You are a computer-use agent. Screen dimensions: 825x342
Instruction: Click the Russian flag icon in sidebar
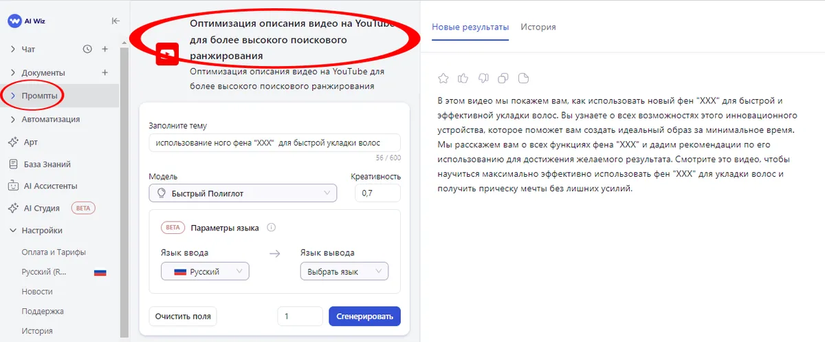pos(100,272)
